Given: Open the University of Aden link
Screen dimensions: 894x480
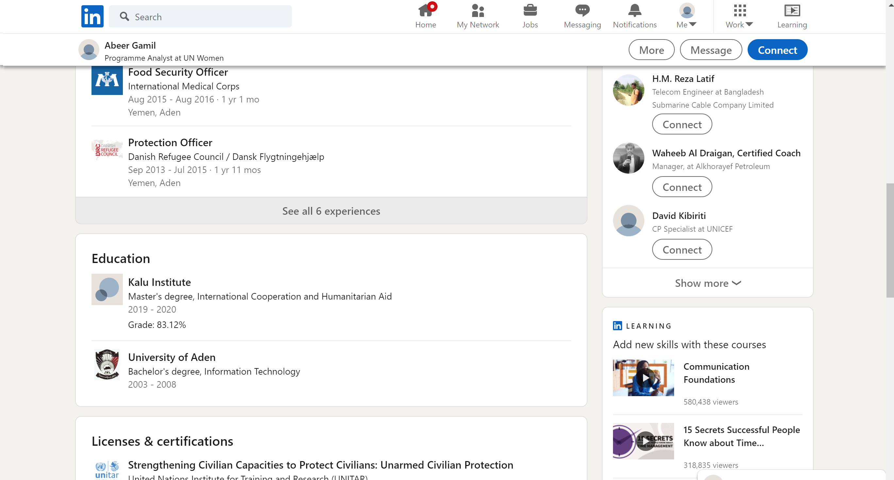Looking at the screenshot, I should point(172,357).
